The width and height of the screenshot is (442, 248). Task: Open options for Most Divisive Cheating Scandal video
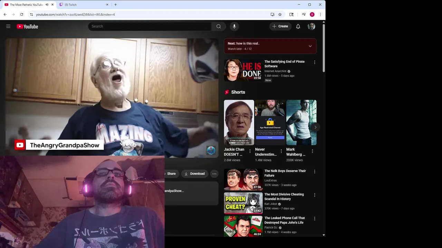[x=314, y=195]
